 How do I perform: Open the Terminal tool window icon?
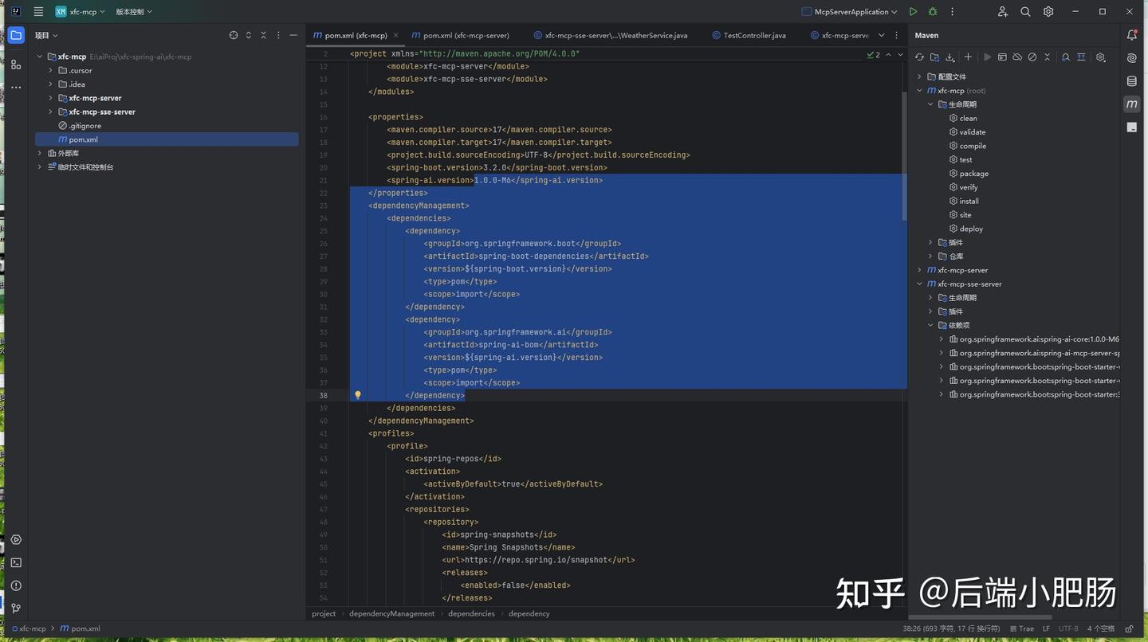point(16,562)
